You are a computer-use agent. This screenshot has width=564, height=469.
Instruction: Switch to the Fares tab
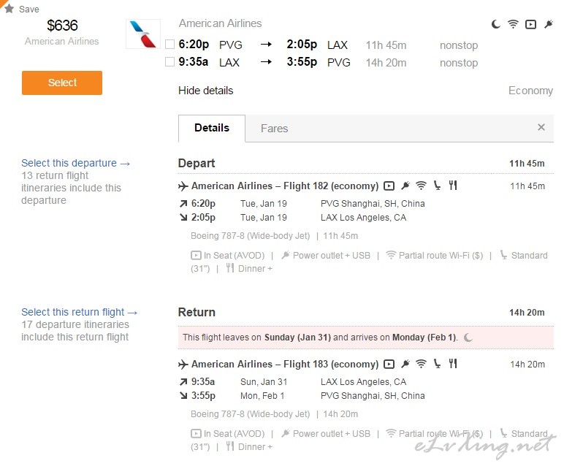(275, 129)
